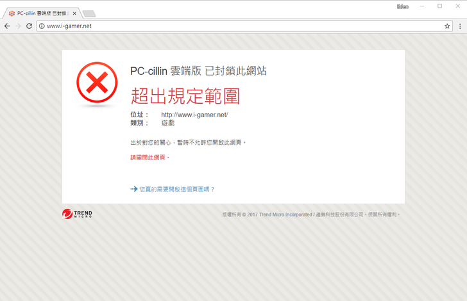Image resolution: width=467 pixels, height=301 pixels.
Task: Bookmark this page with the star icon
Action: tap(447, 26)
